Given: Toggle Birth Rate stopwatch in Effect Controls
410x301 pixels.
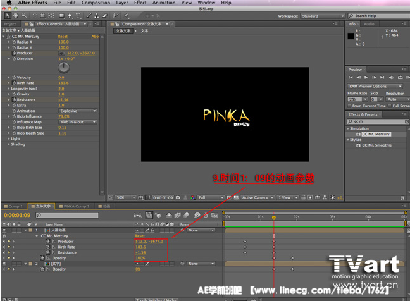Looking at the screenshot, I should 14,83.
